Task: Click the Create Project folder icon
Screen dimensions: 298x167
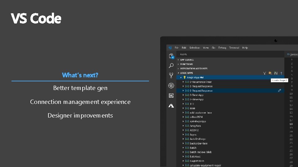Action: tap(270, 73)
